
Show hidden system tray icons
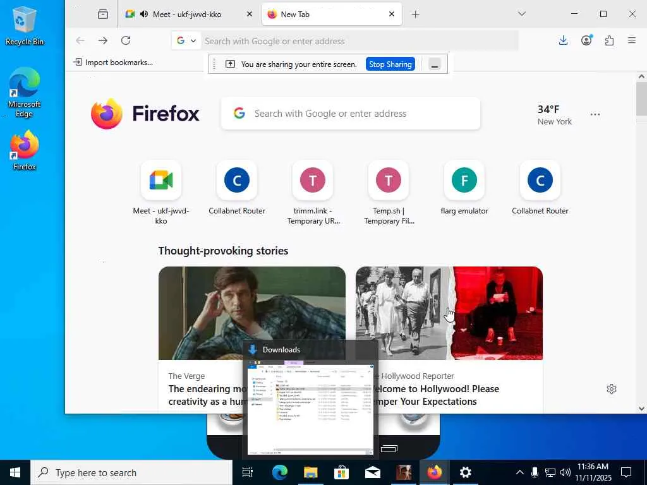tap(520, 472)
